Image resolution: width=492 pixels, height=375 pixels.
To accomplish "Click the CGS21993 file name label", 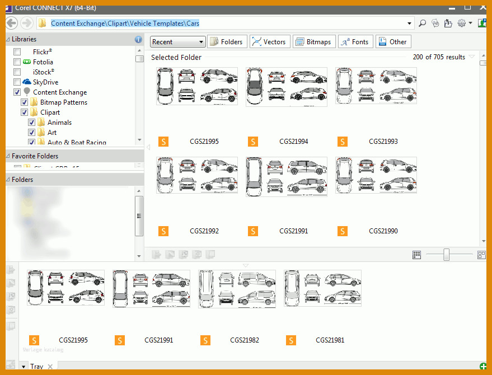I will (383, 142).
